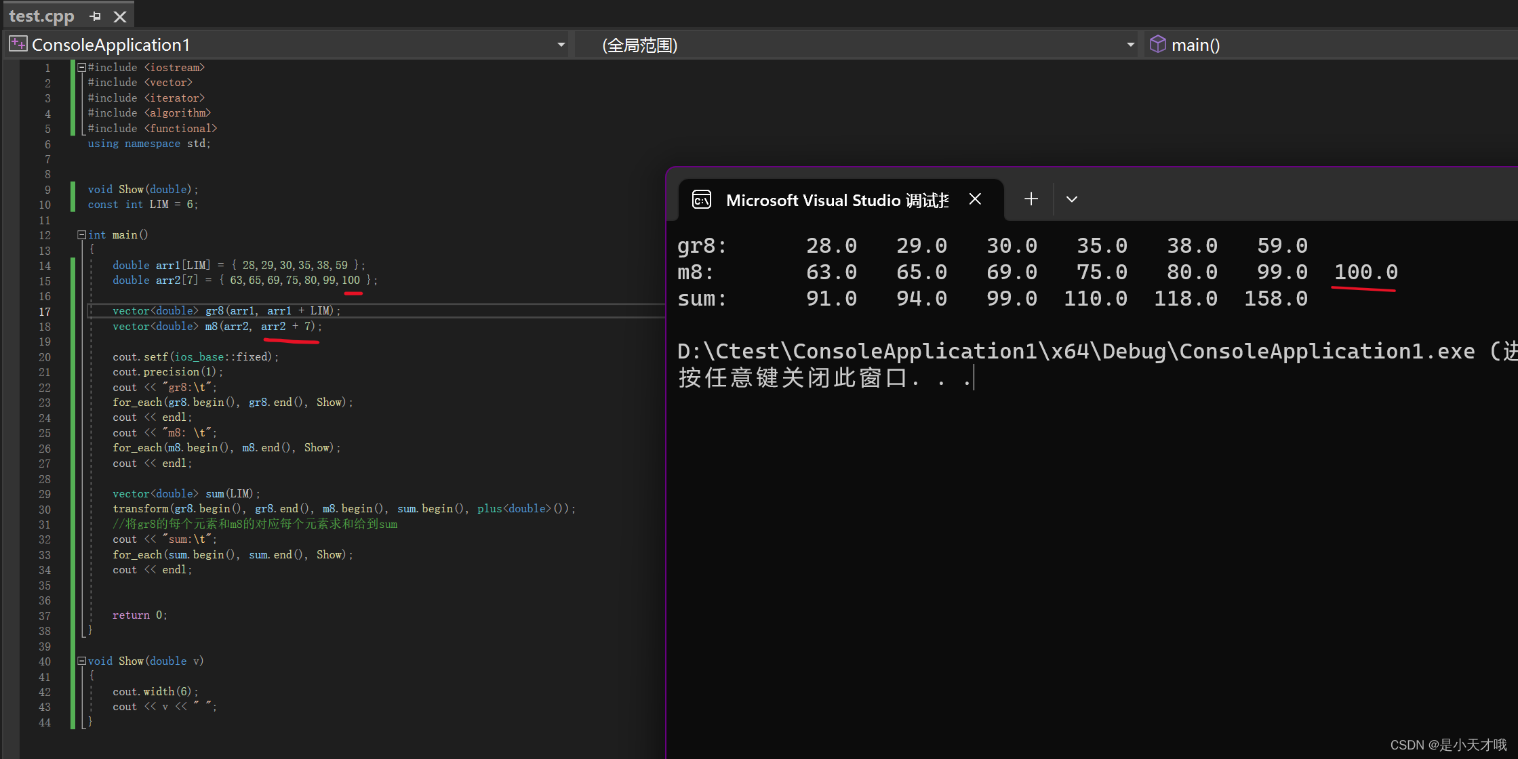Click the green Chinese comment on line 31
The image size is (1518, 759).
click(255, 525)
